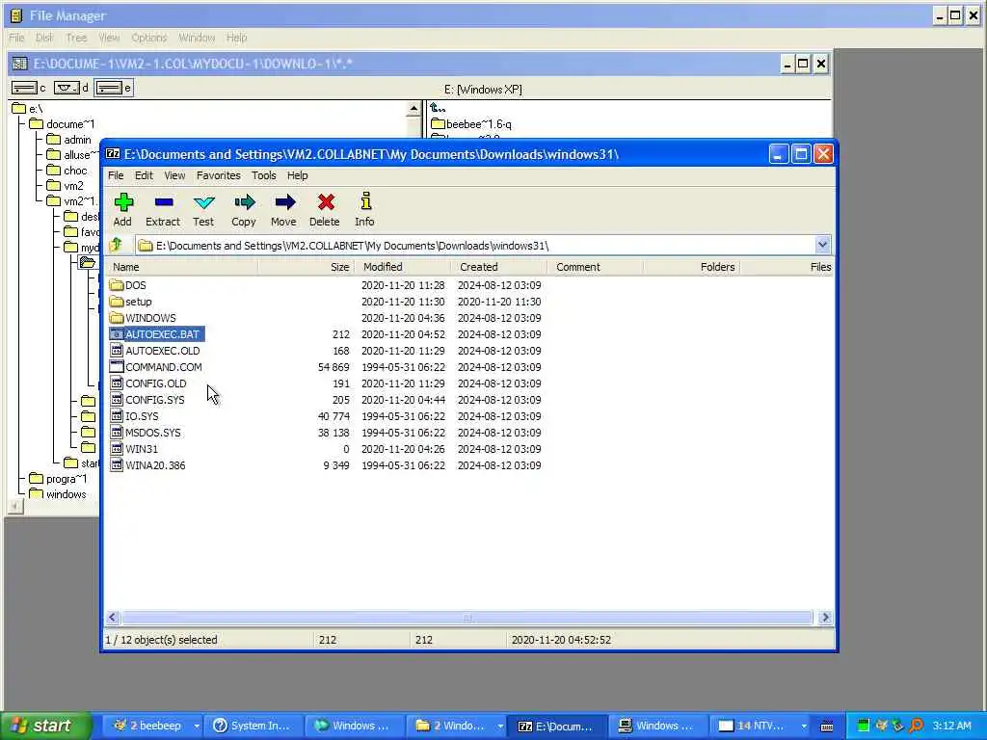Screen dimensions: 987x740
Task: Select the CONFIG.SYS file
Action: (147, 400)
